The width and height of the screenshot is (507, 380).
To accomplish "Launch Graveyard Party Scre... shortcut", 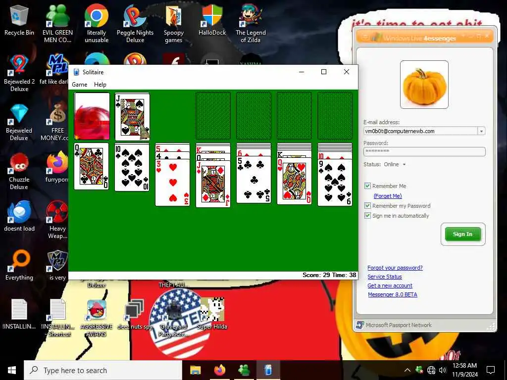I will 174,318.
